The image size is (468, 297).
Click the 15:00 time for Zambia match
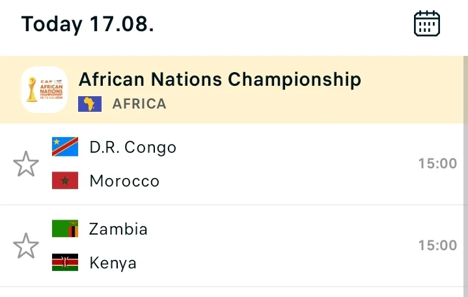coord(437,245)
